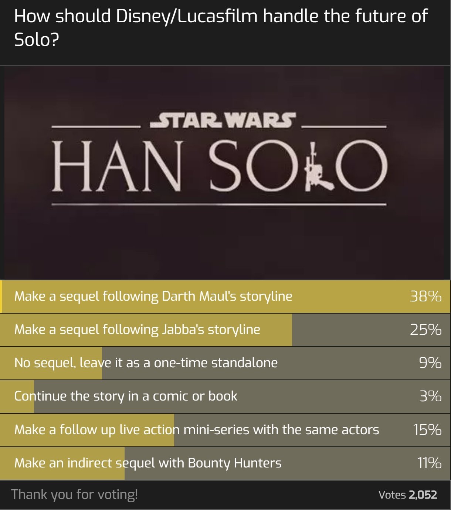Click the yellow bar on Jabba's storyline
This screenshot has height=510, width=451.
pyautogui.click(x=146, y=330)
